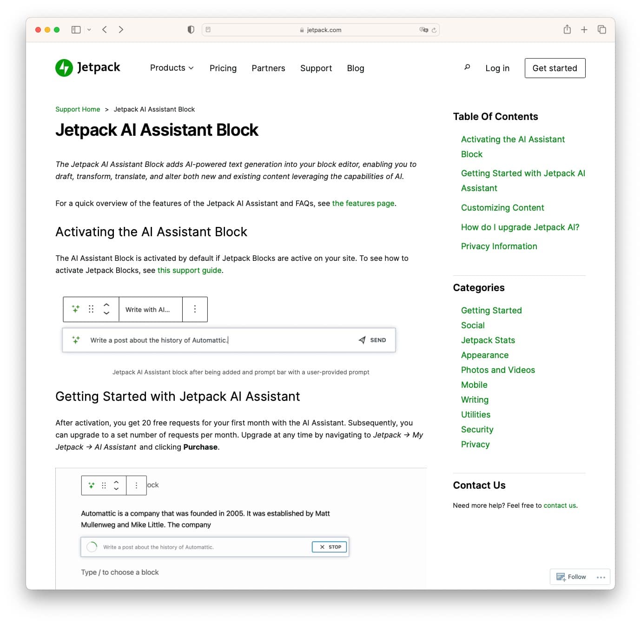
Task: Open the features page link
Action: (363, 203)
